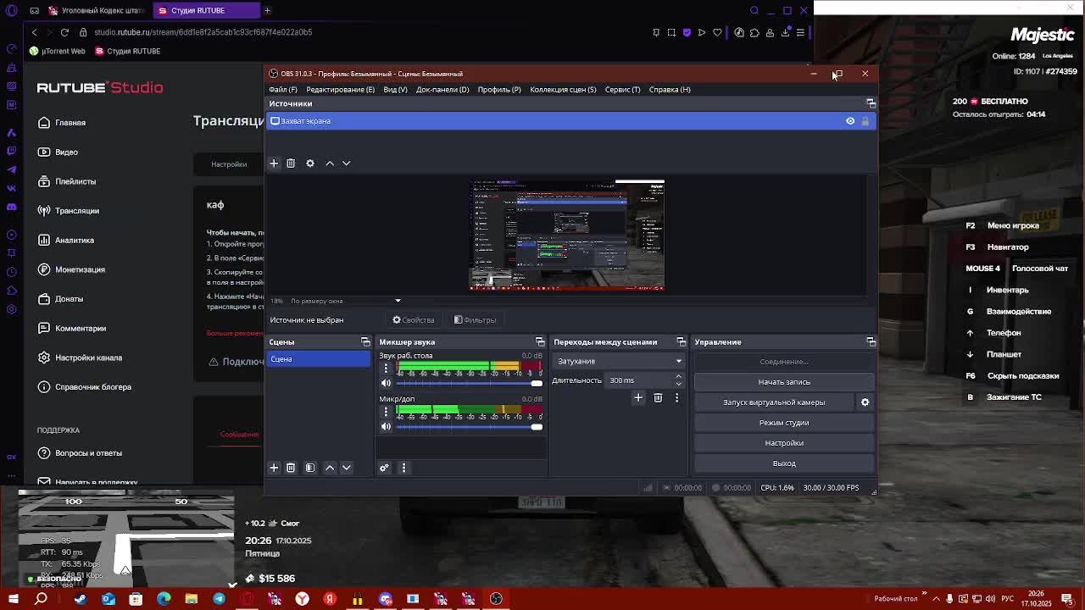This screenshot has width=1085, height=610.
Task: Open Сервис (T) menu in OBS
Action: pos(622,89)
